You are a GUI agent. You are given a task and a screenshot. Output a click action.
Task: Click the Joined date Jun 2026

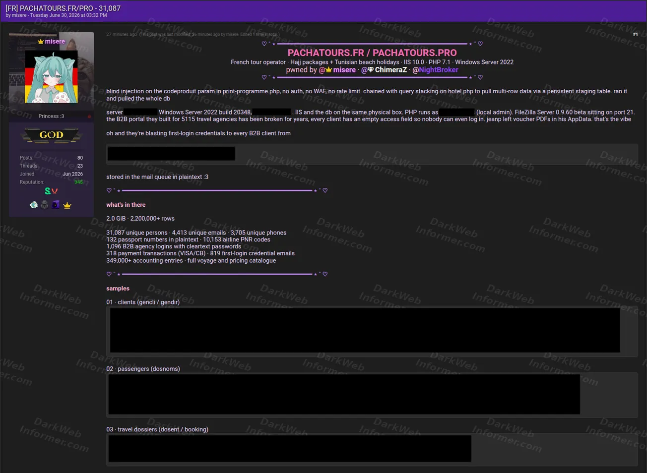pyautogui.click(x=72, y=174)
